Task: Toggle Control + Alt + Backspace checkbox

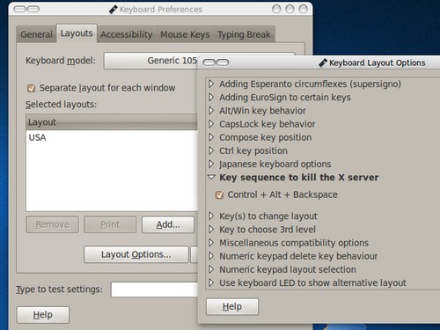Action: point(219,195)
